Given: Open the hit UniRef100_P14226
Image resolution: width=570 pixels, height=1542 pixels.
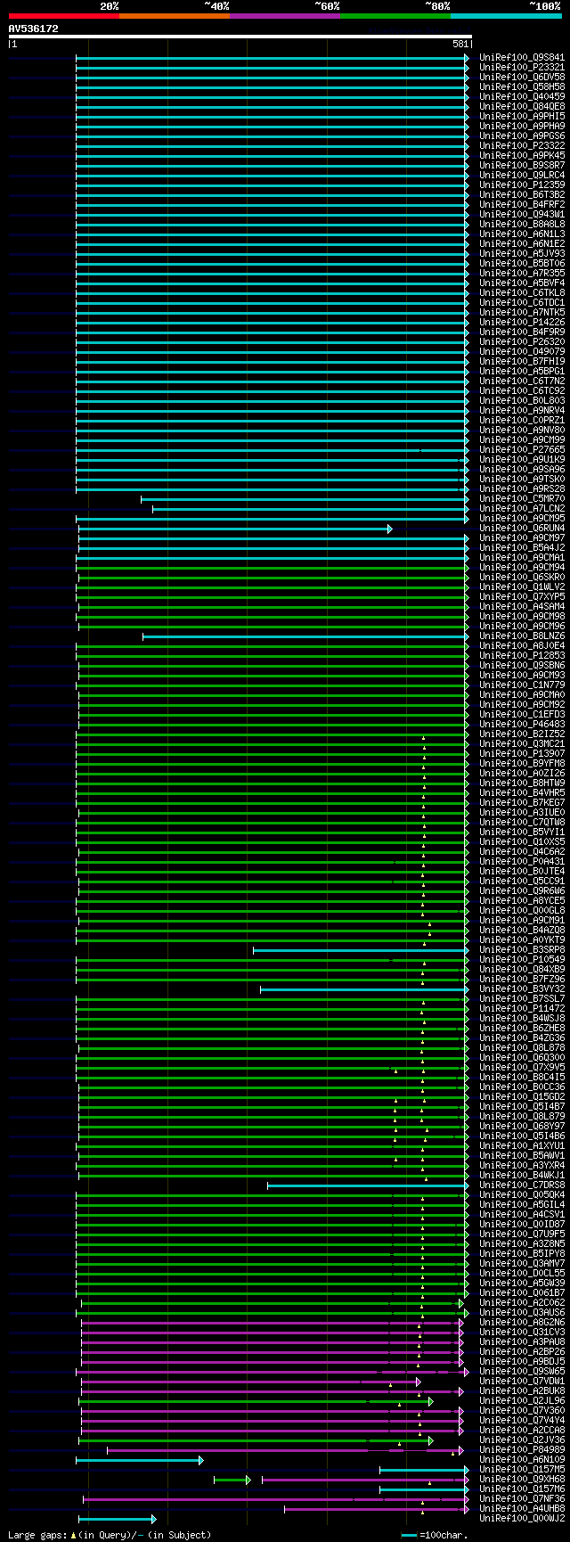Looking at the screenshot, I should [x=522, y=322].
